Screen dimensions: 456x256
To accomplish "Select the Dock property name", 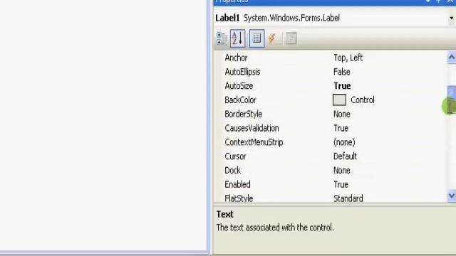I will click(233, 171).
